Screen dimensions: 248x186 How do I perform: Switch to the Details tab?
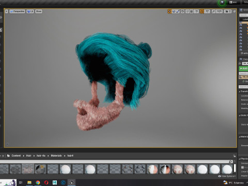click(244, 59)
